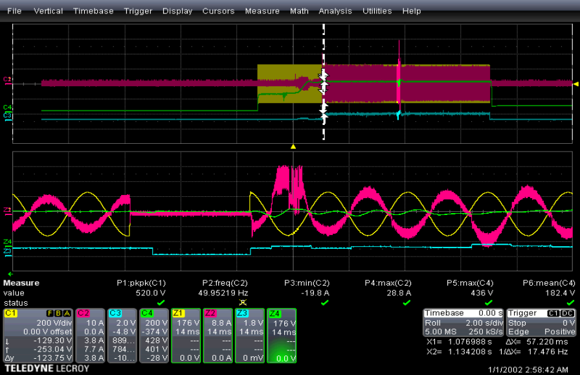Click the X2= 1.134208 s cursor readout
Viewport: 580px width, 375px height.
coord(459,352)
